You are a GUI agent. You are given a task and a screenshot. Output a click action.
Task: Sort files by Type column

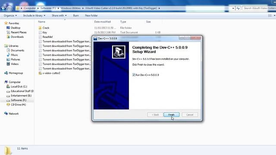pos(123,22)
